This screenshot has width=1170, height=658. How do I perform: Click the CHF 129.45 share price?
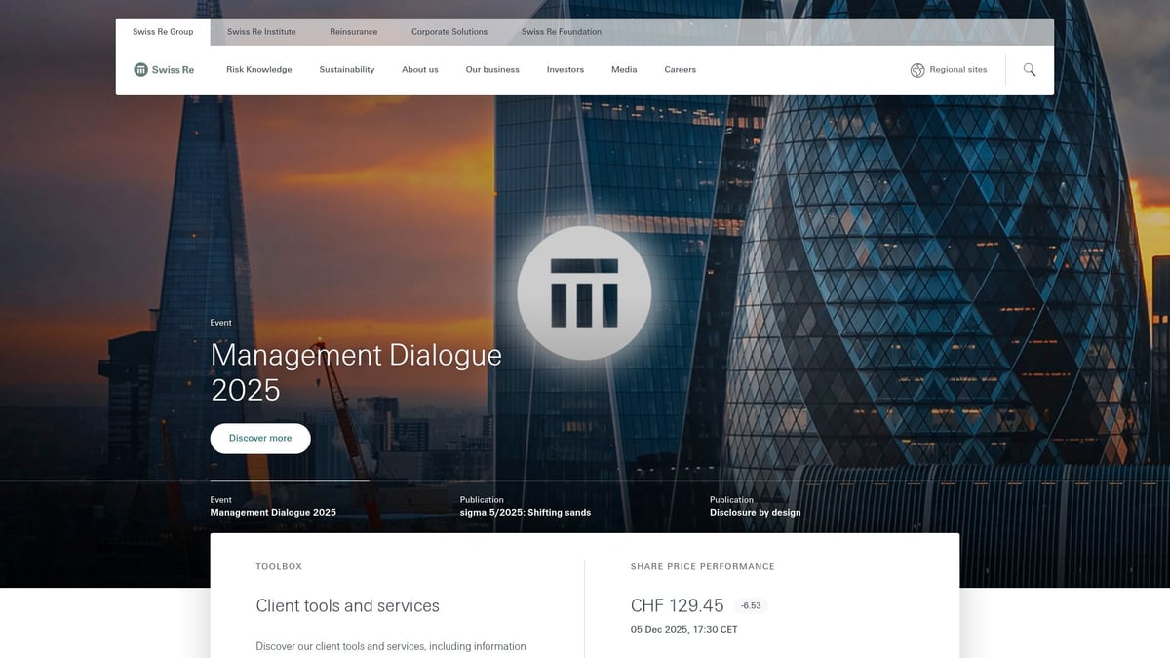pyautogui.click(x=678, y=605)
